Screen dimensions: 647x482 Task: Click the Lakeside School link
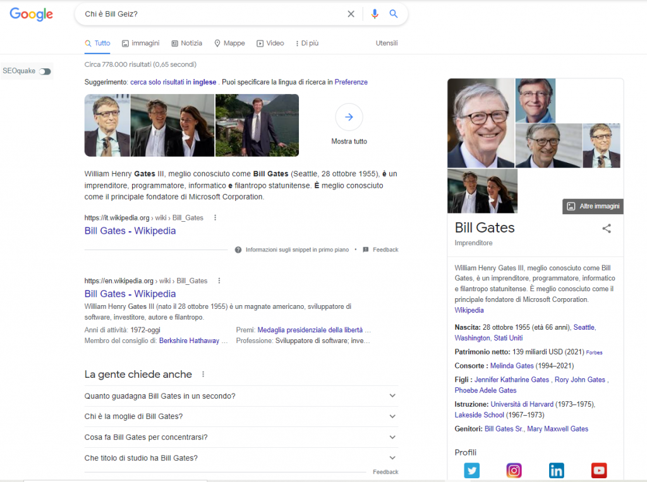click(x=480, y=415)
